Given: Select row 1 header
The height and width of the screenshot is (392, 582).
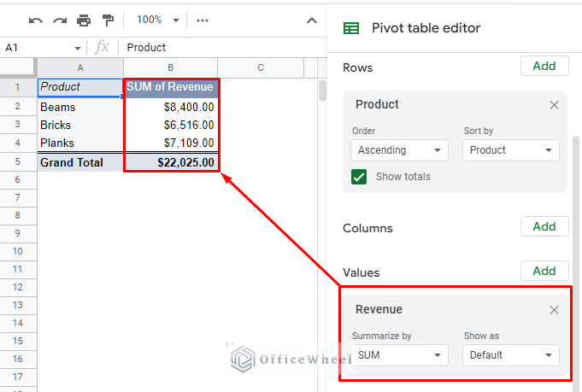Looking at the screenshot, I should coord(18,87).
